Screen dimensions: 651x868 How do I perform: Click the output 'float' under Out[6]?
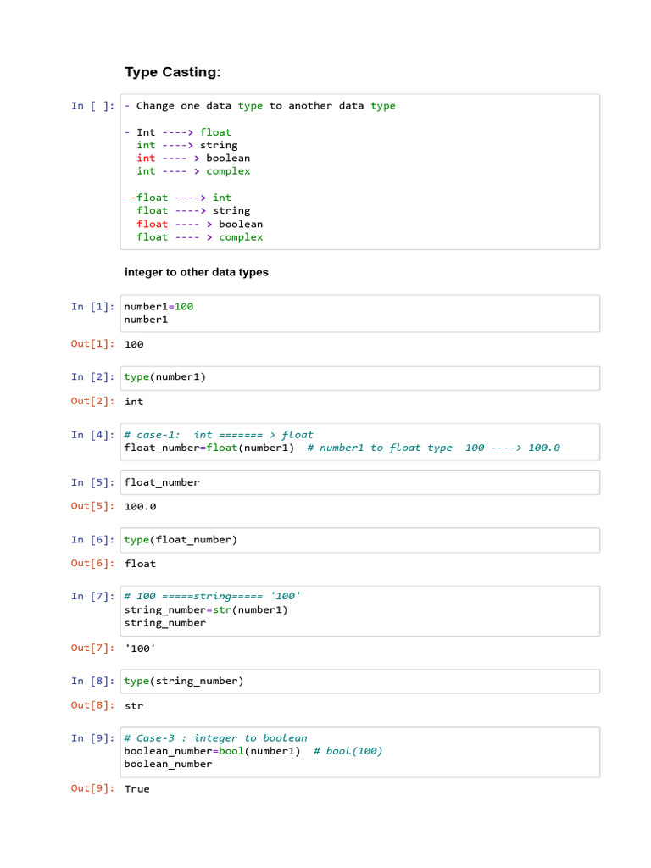[140, 564]
